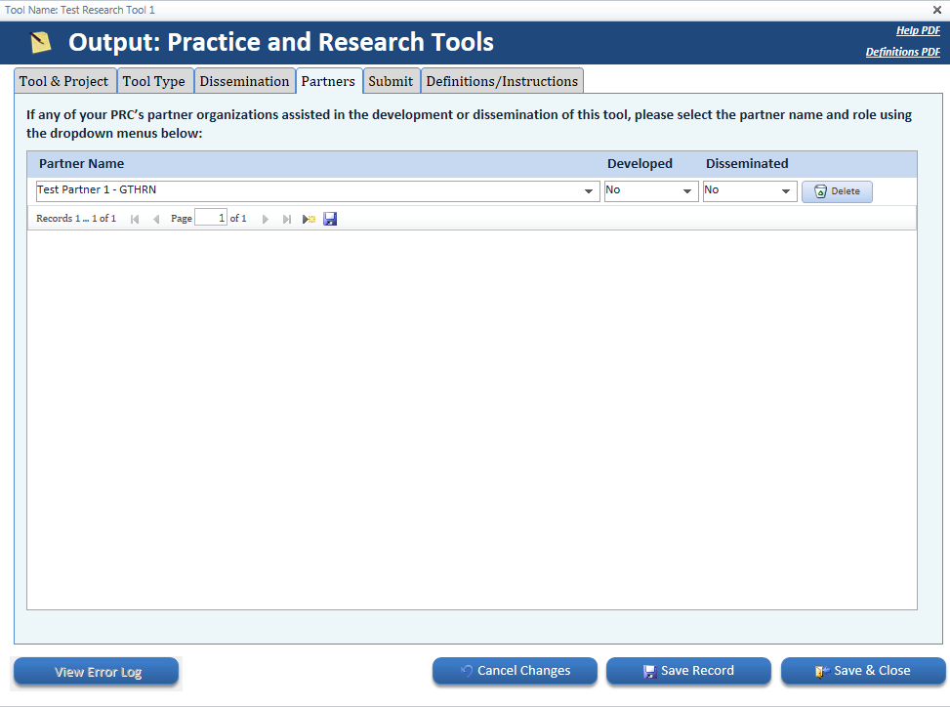Delete the Test Partner 1 row
This screenshot has width=950, height=707.
point(837,191)
